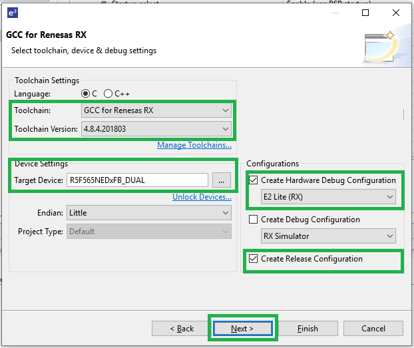The width and height of the screenshot is (414, 348).
Task: Select the C language radio button
Action: click(x=86, y=94)
